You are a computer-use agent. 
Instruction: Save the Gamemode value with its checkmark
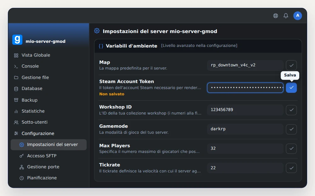pos(291,129)
